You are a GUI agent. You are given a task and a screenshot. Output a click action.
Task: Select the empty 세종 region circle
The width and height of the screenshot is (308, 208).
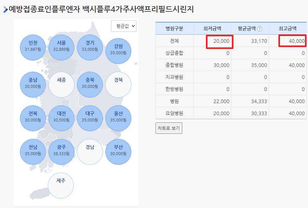[x=61, y=85]
